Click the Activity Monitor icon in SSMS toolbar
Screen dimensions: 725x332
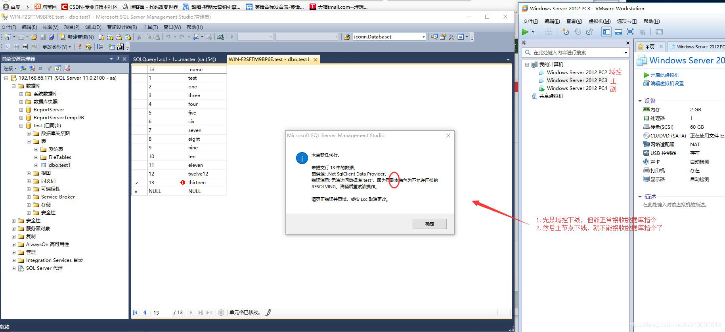pos(220,37)
